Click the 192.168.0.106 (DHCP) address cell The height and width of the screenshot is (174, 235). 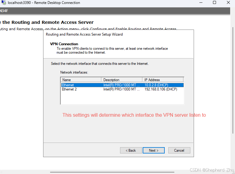click(x=161, y=89)
